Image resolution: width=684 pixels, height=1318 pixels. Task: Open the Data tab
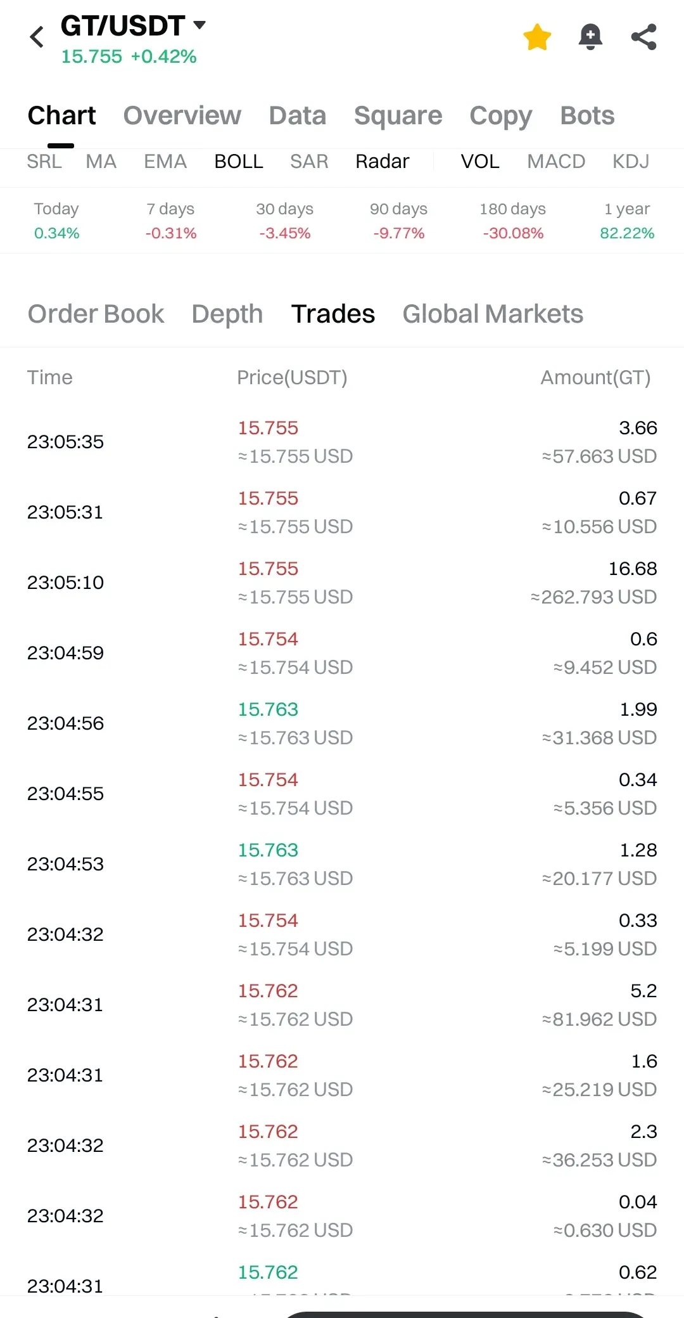tap(298, 115)
